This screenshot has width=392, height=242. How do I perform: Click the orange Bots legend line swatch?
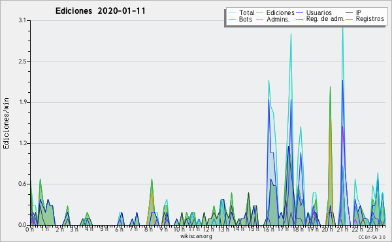coord(232,19)
